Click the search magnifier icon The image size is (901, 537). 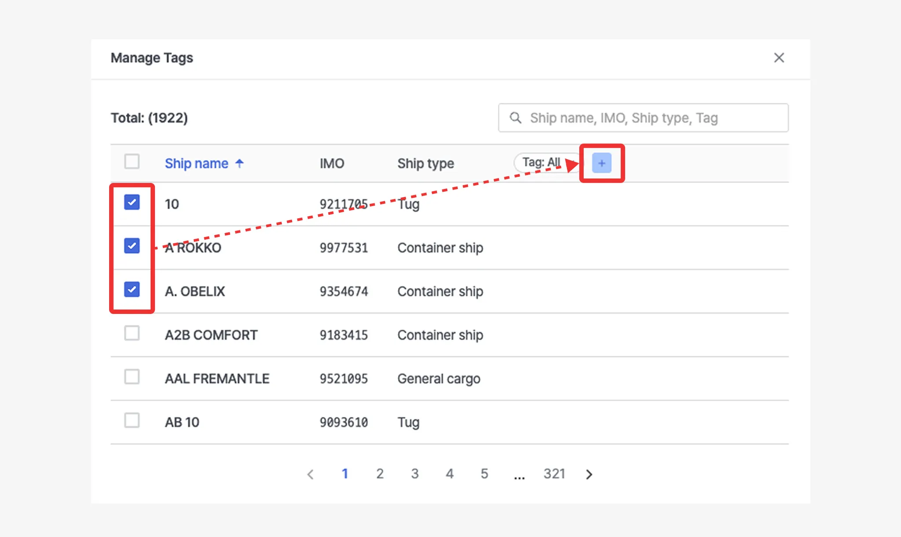(x=515, y=118)
